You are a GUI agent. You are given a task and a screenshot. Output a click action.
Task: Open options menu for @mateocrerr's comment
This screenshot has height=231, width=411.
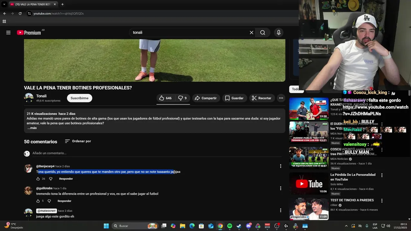[x=280, y=210]
